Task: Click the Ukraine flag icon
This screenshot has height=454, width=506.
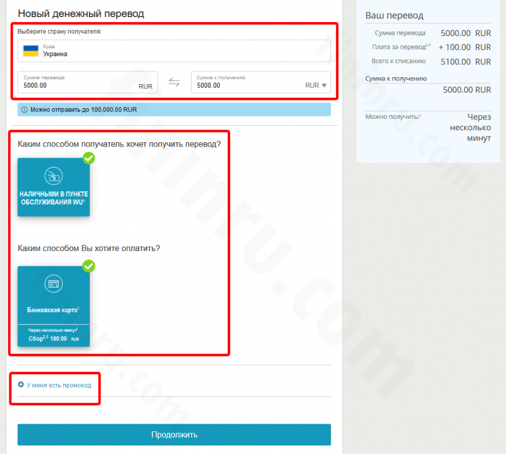Action: point(30,51)
